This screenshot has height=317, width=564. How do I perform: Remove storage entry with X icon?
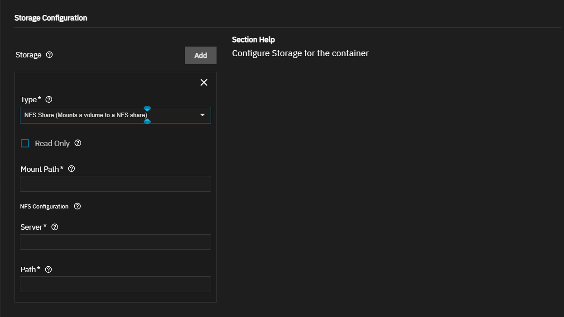[204, 82]
